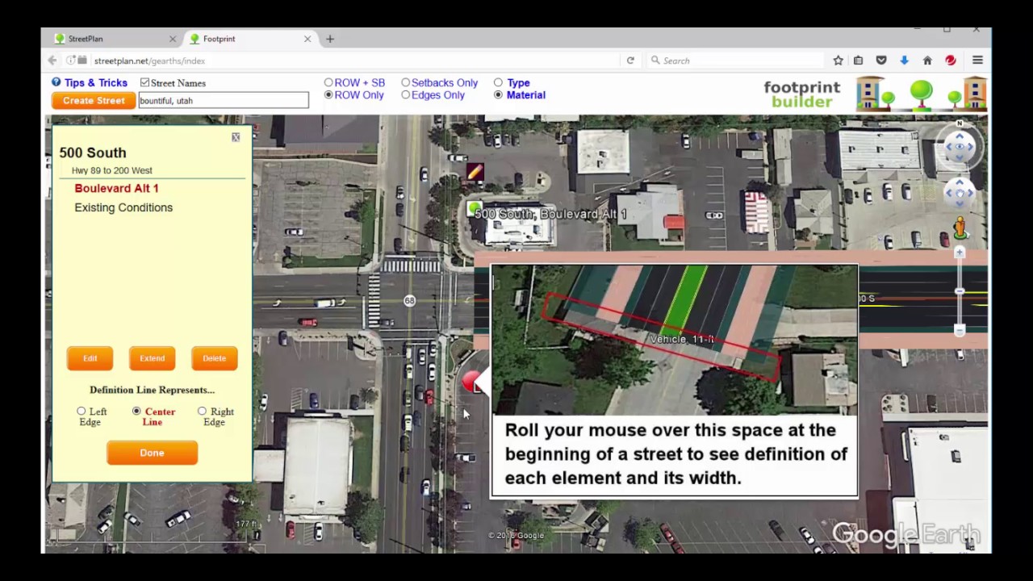Switch to the StreetPlan browser tab

(113, 39)
